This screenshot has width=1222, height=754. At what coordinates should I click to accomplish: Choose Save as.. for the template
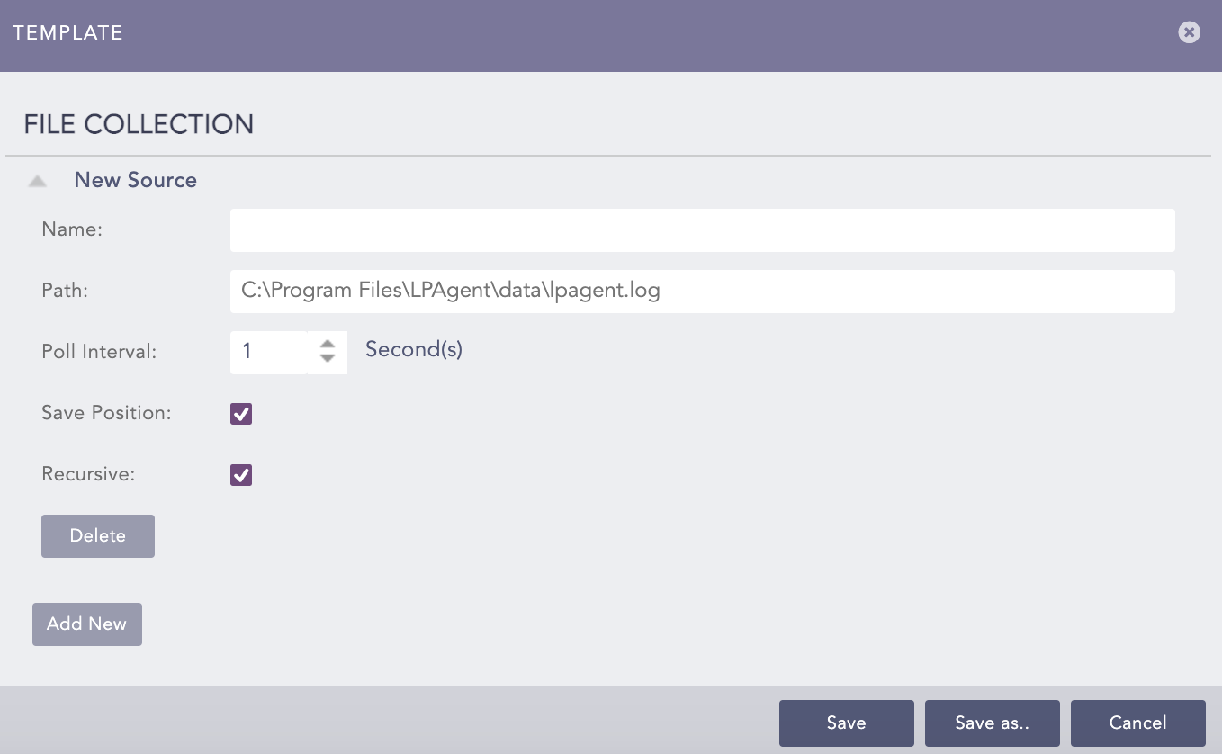992,723
